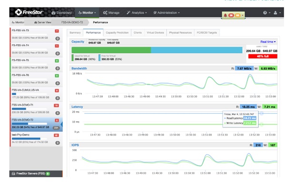Click the alerts bell icon

click(225, 15)
